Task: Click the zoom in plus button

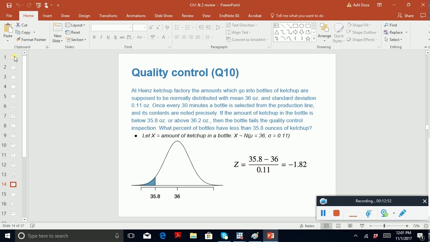Action: (x=407, y=226)
